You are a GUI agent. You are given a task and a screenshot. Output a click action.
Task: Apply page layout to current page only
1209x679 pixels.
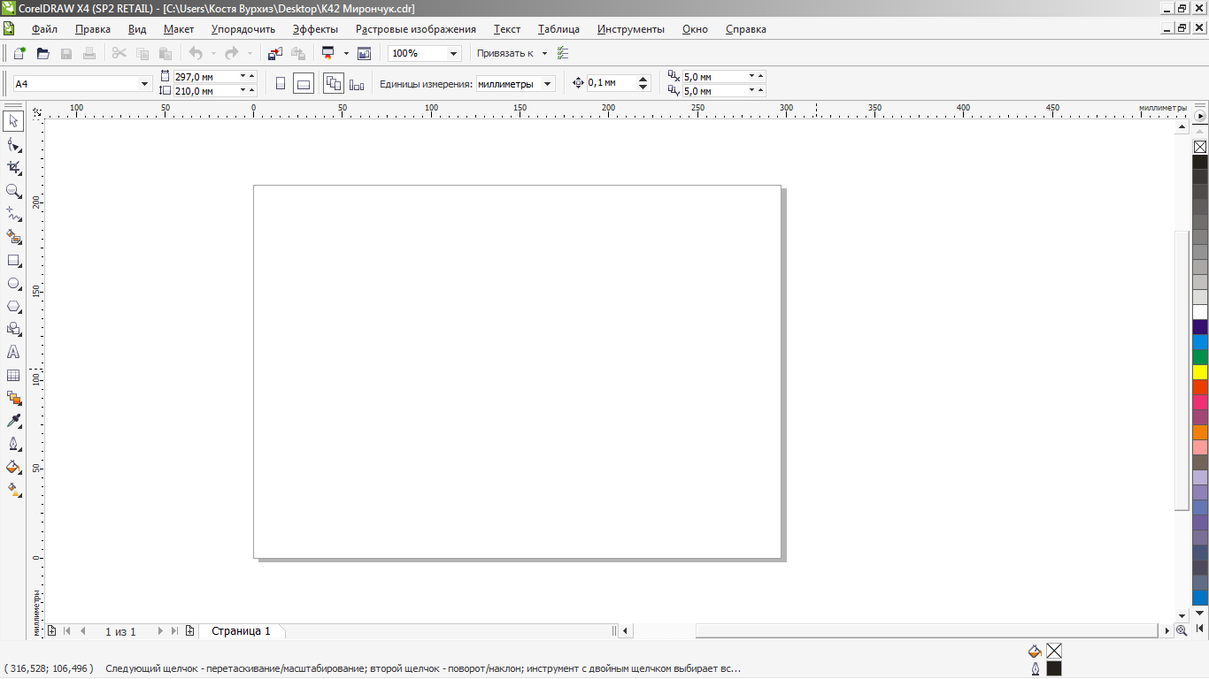click(357, 83)
